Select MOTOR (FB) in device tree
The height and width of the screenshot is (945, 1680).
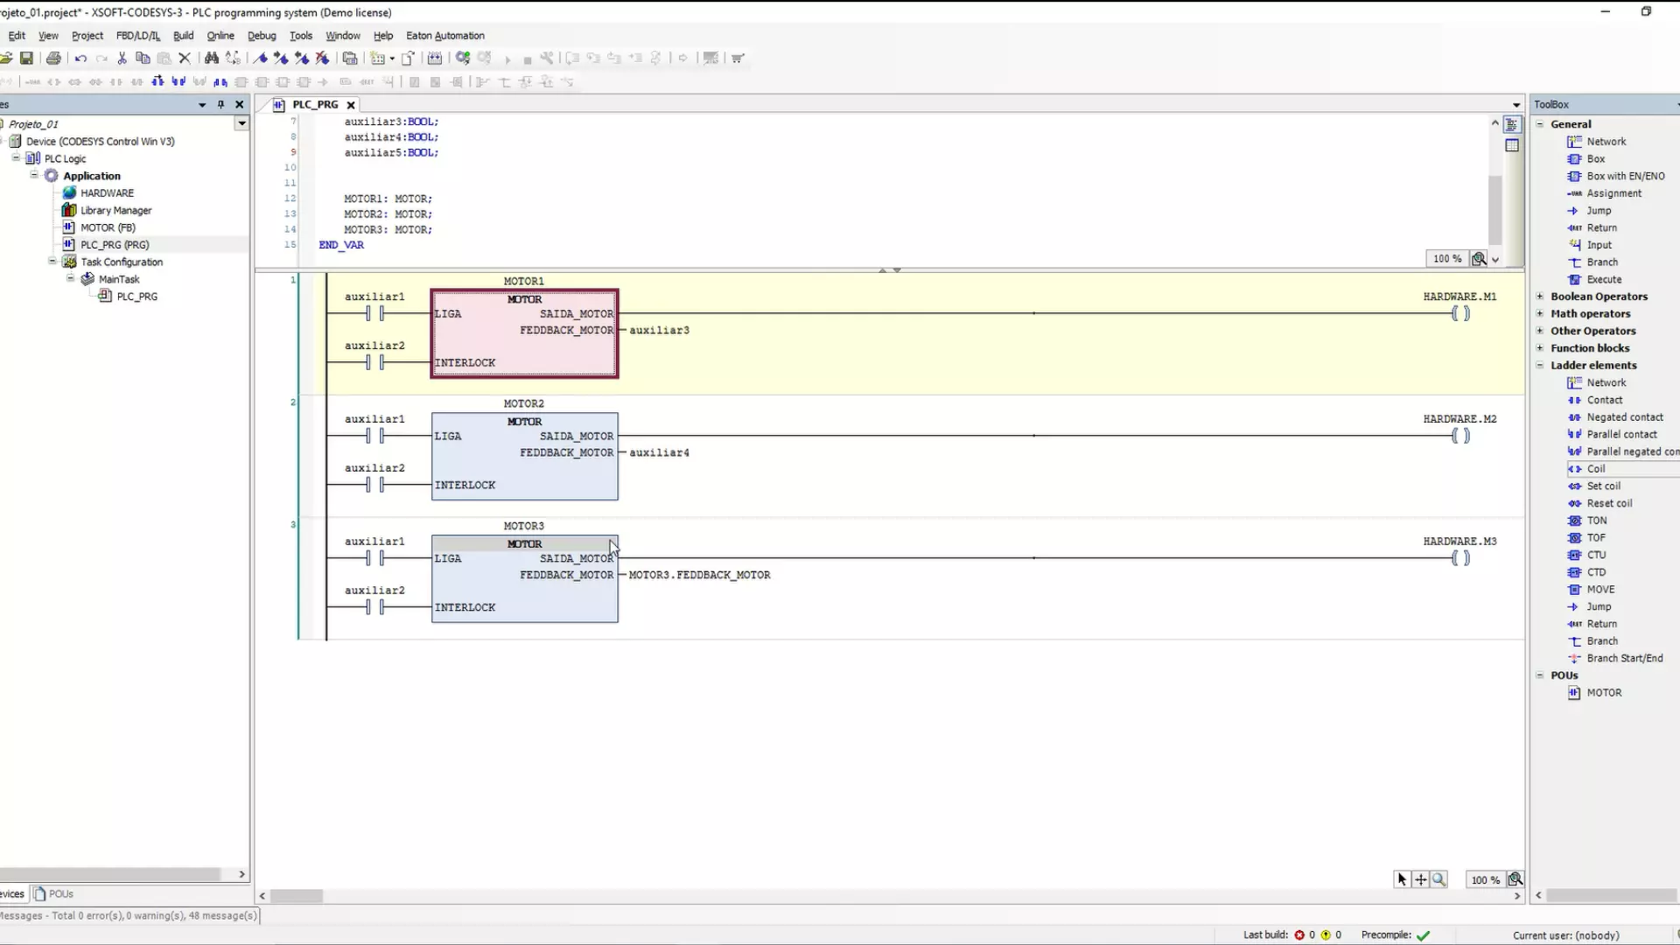[108, 227]
